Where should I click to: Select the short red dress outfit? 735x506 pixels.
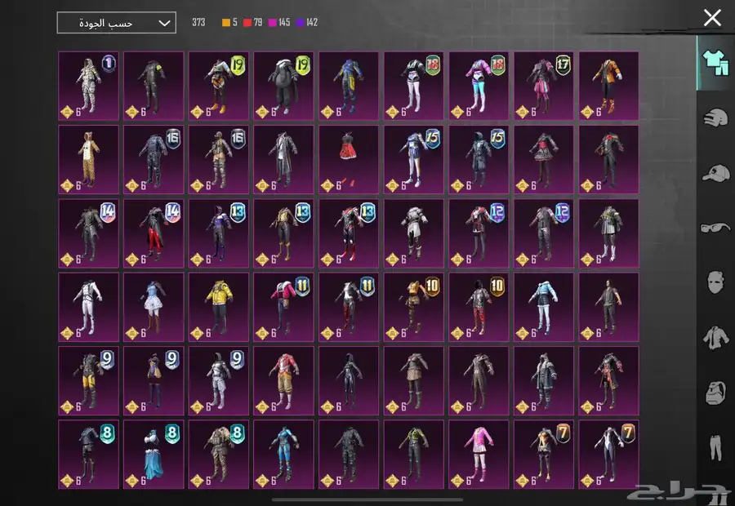click(349, 159)
